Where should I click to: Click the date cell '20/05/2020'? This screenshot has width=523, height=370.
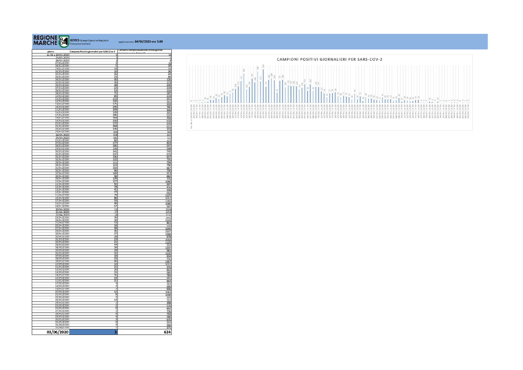[62, 292]
